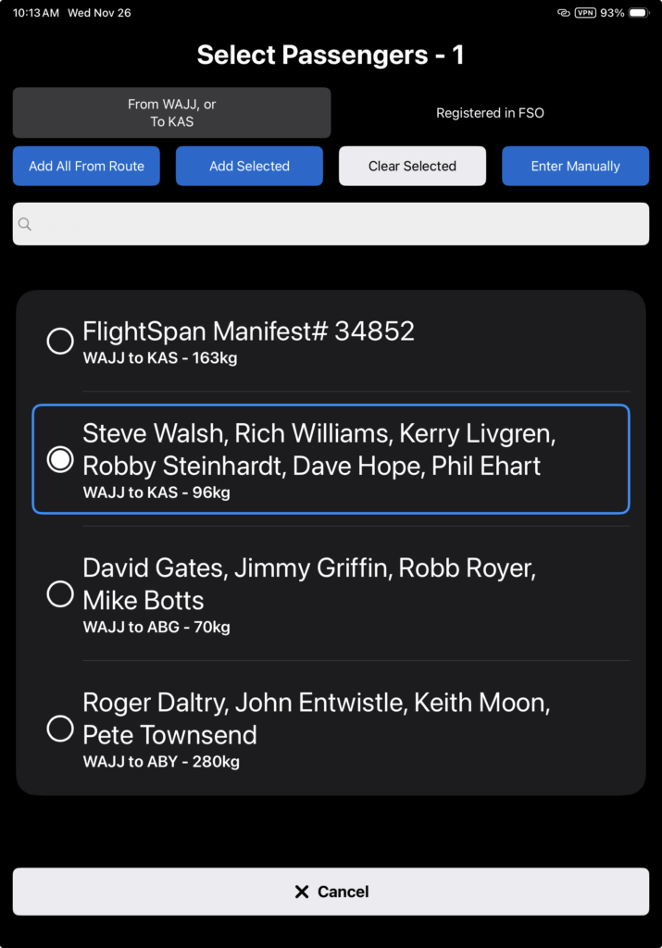Tap the X icon beside Cancel
662x948 pixels.
(x=301, y=892)
